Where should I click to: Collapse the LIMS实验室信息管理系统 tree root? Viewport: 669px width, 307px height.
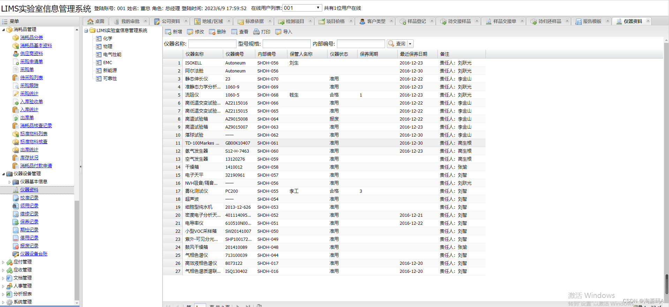(x=86, y=31)
